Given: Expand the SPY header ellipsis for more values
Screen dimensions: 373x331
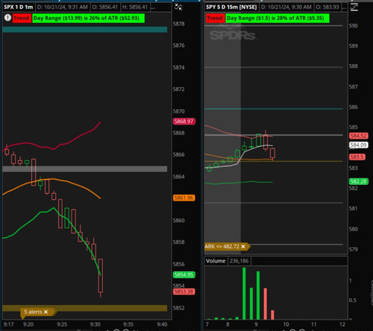Looking at the screenshot, I should pos(344,7).
